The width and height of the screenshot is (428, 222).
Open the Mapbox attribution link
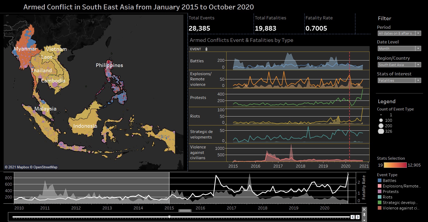coord(17,167)
